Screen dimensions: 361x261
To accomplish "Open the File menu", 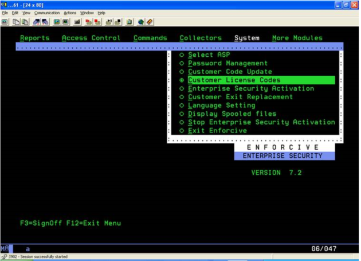I will click(5, 13).
